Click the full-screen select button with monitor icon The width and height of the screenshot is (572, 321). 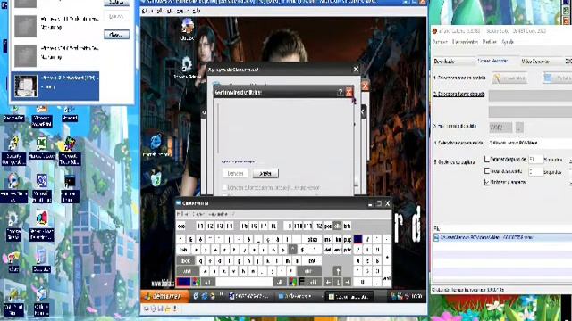pos(558,78)
